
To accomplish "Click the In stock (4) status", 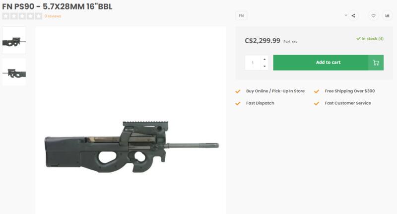I will [x=370, y=39].
